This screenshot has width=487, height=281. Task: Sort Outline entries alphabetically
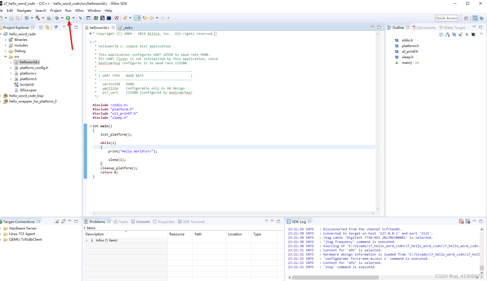click(x=447, y=34)
